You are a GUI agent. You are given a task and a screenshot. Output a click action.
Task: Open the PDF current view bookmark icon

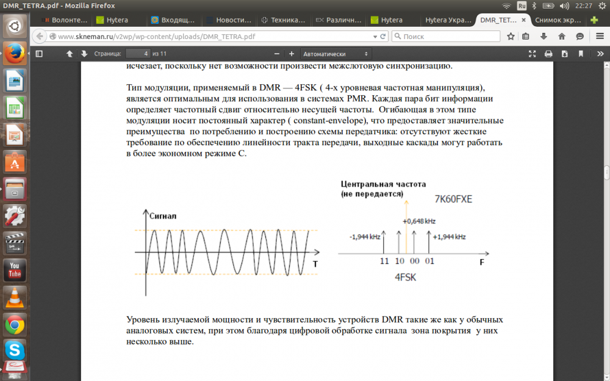click(x=581, y=54)
